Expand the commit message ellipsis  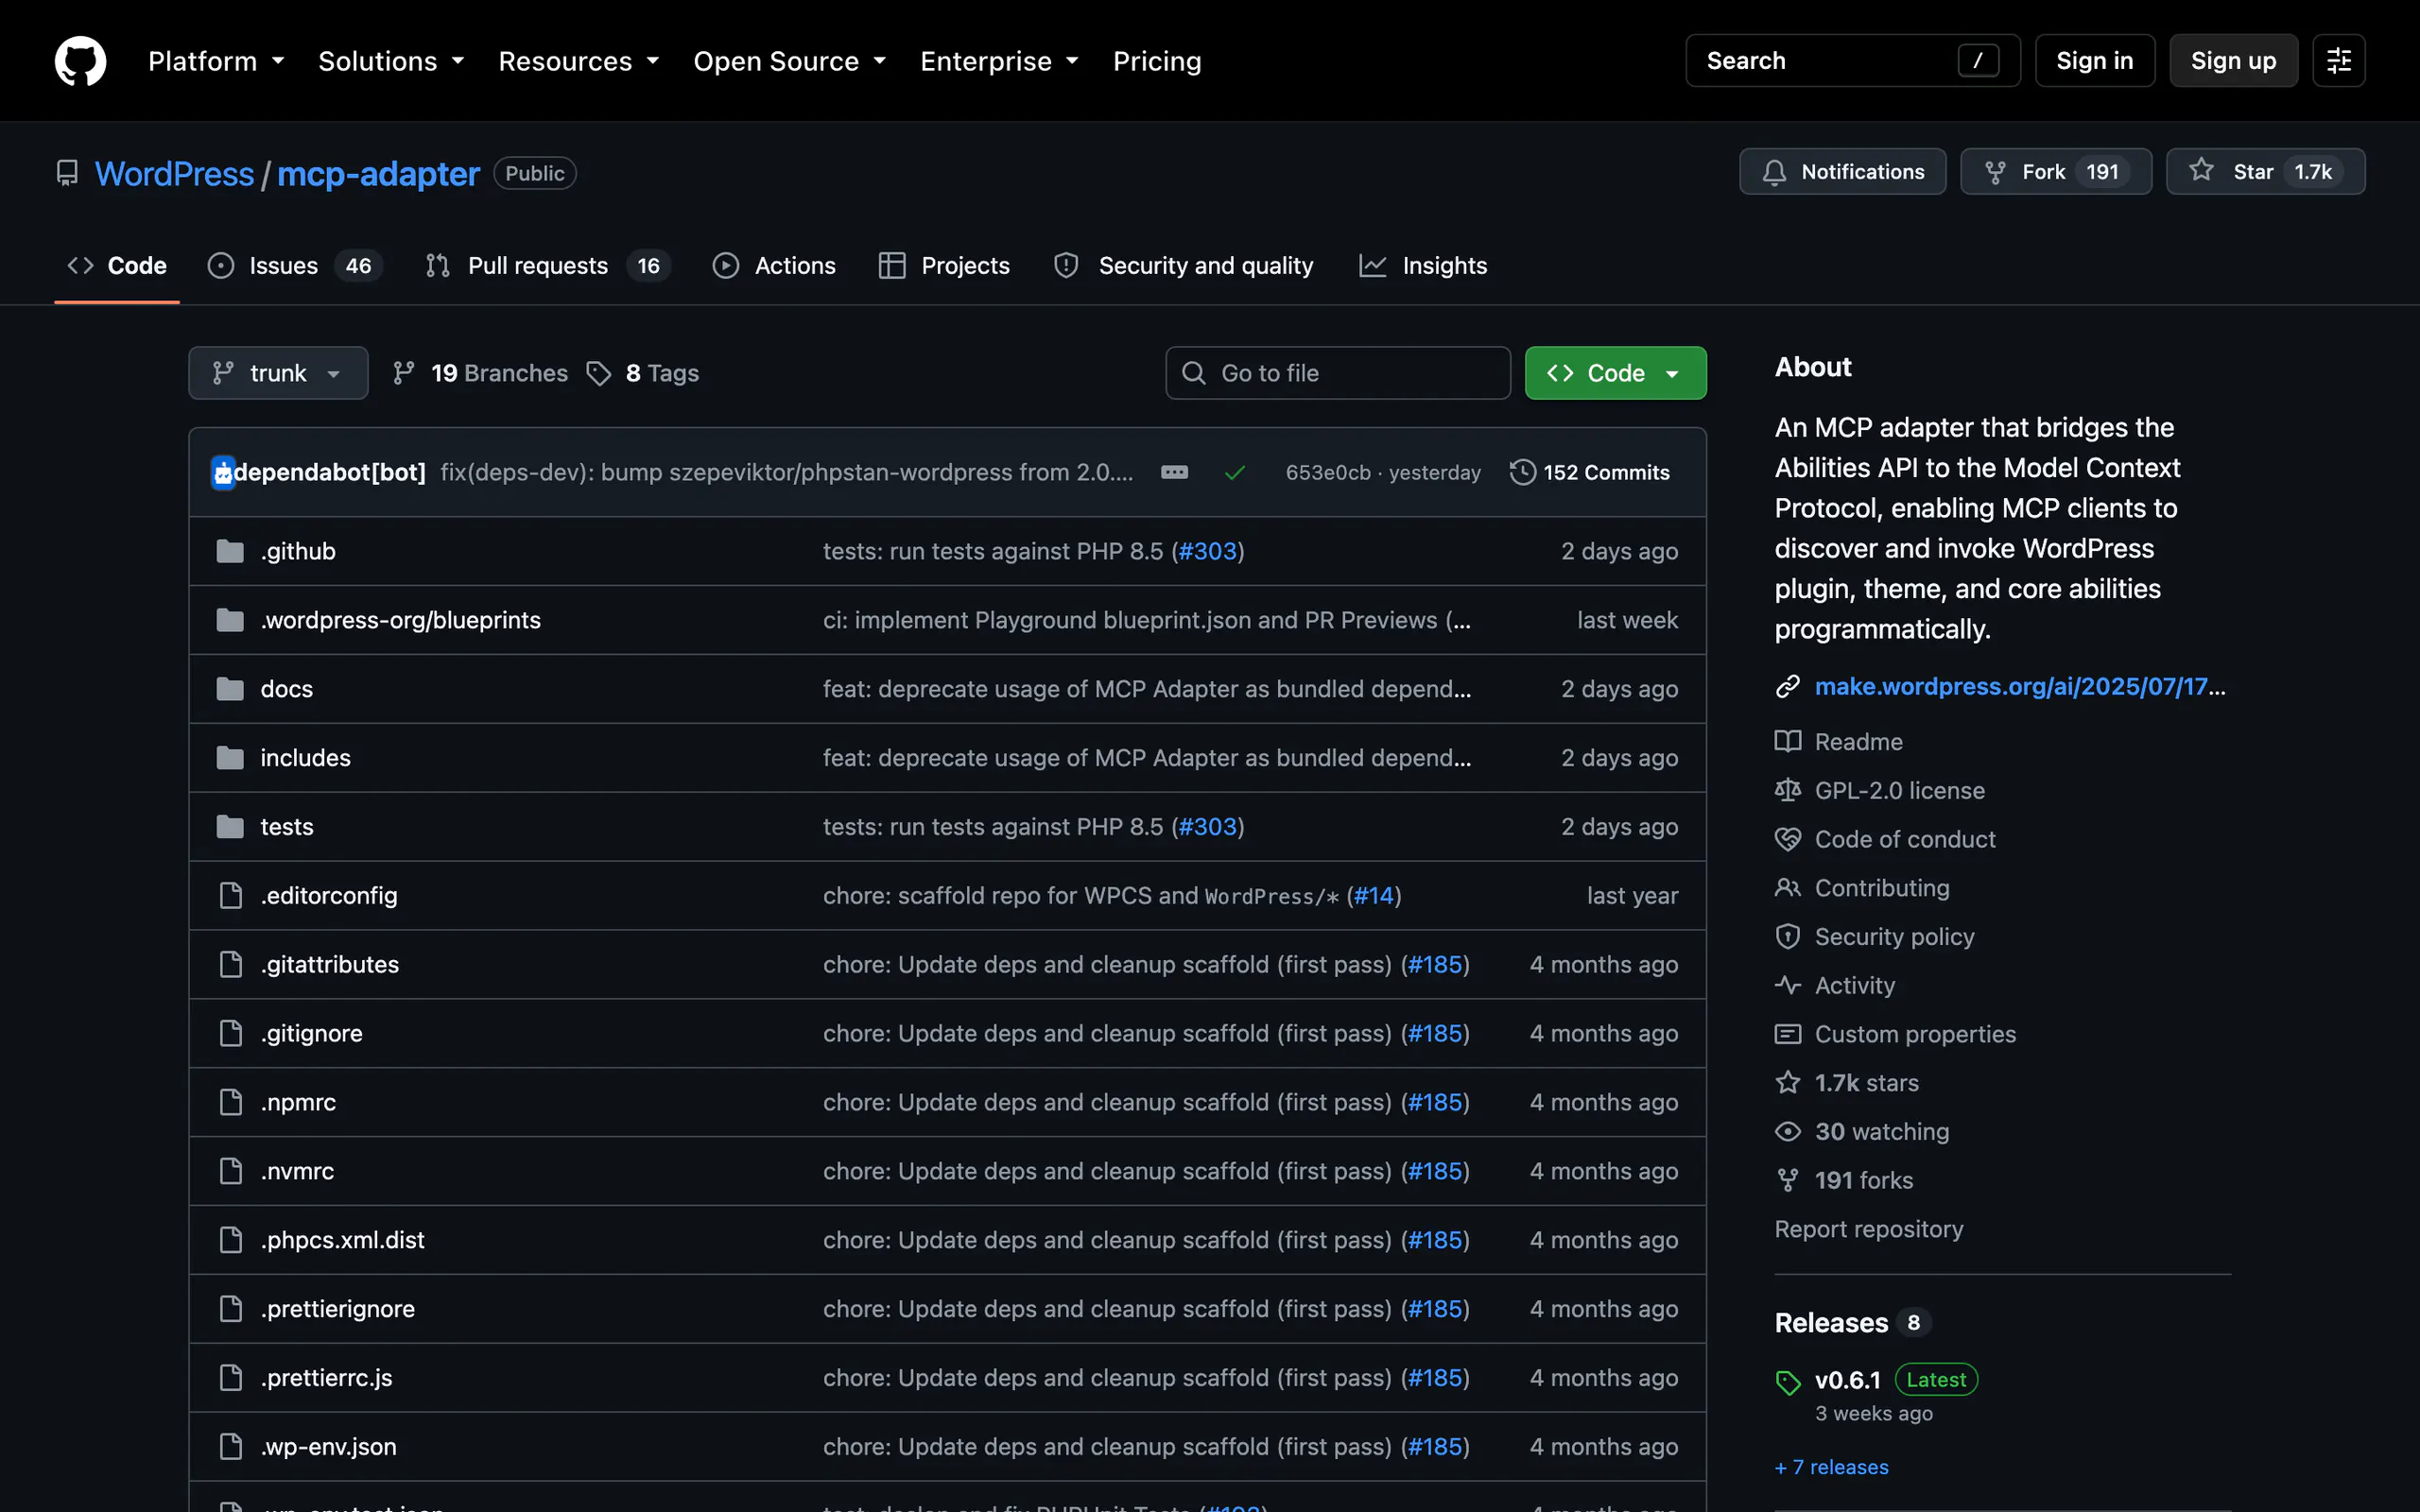pyautogui.click(x=1174, y=472)
